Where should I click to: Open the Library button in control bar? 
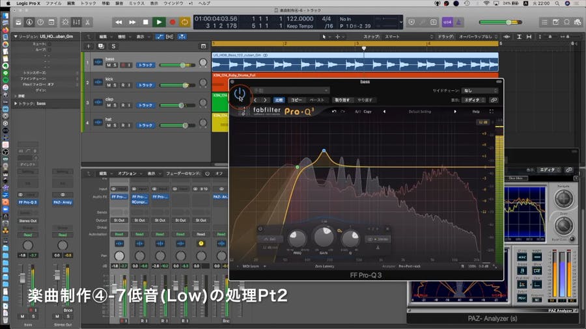pos(18,22)
